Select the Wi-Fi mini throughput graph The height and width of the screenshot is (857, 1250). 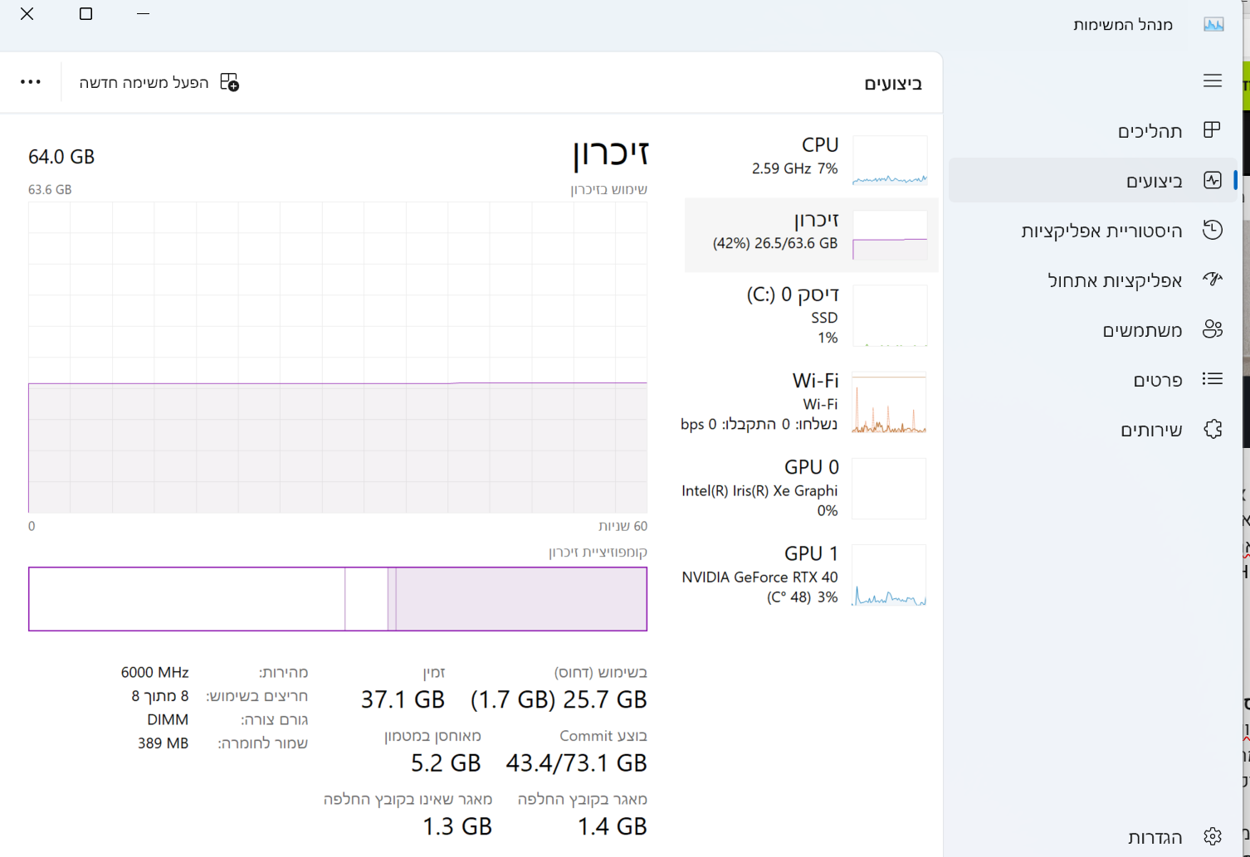889,402
